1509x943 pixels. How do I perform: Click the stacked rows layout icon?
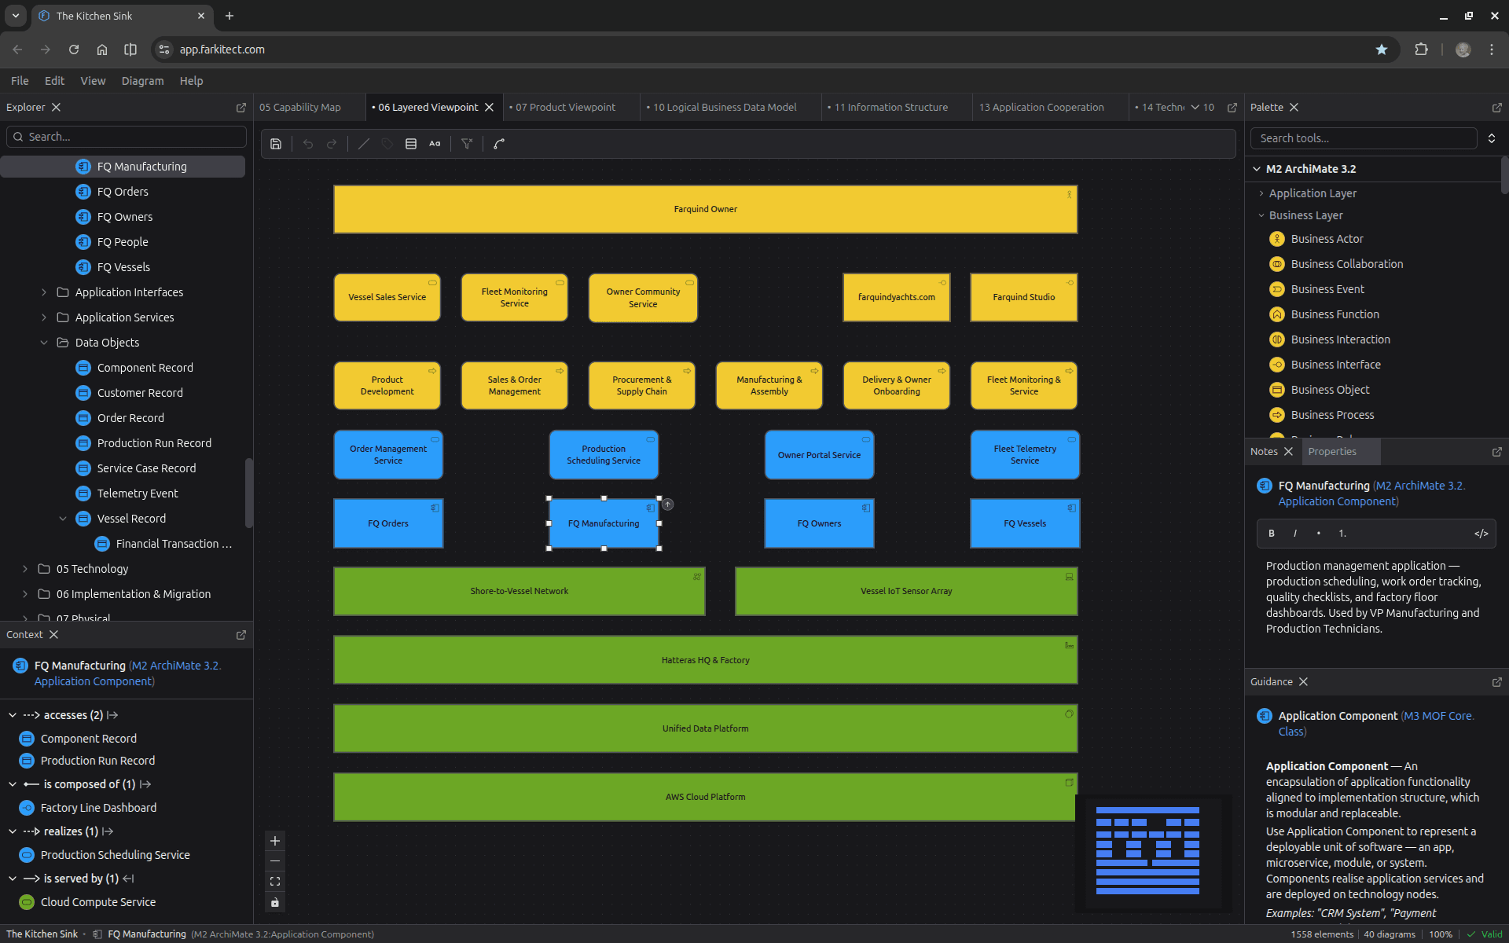[411, 144]
